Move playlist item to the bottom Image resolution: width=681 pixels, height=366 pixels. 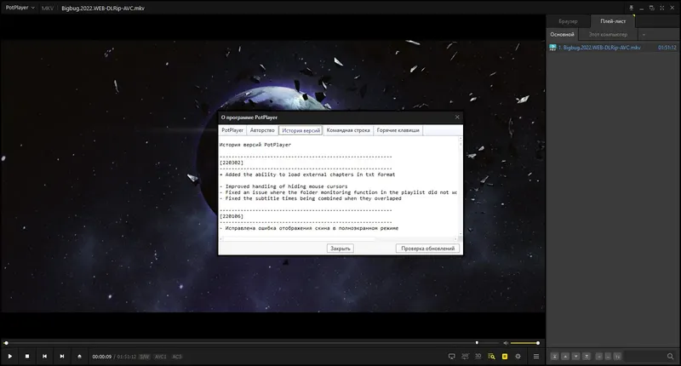click(x=587, y=357)
